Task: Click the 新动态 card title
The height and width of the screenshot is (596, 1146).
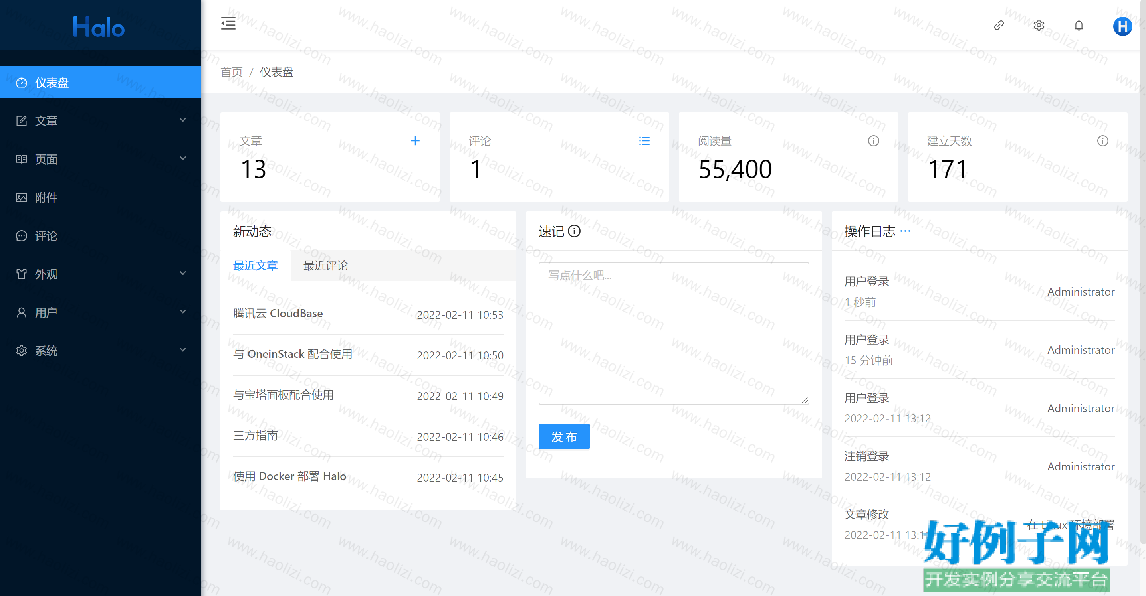Action: [x=252, y=231]
